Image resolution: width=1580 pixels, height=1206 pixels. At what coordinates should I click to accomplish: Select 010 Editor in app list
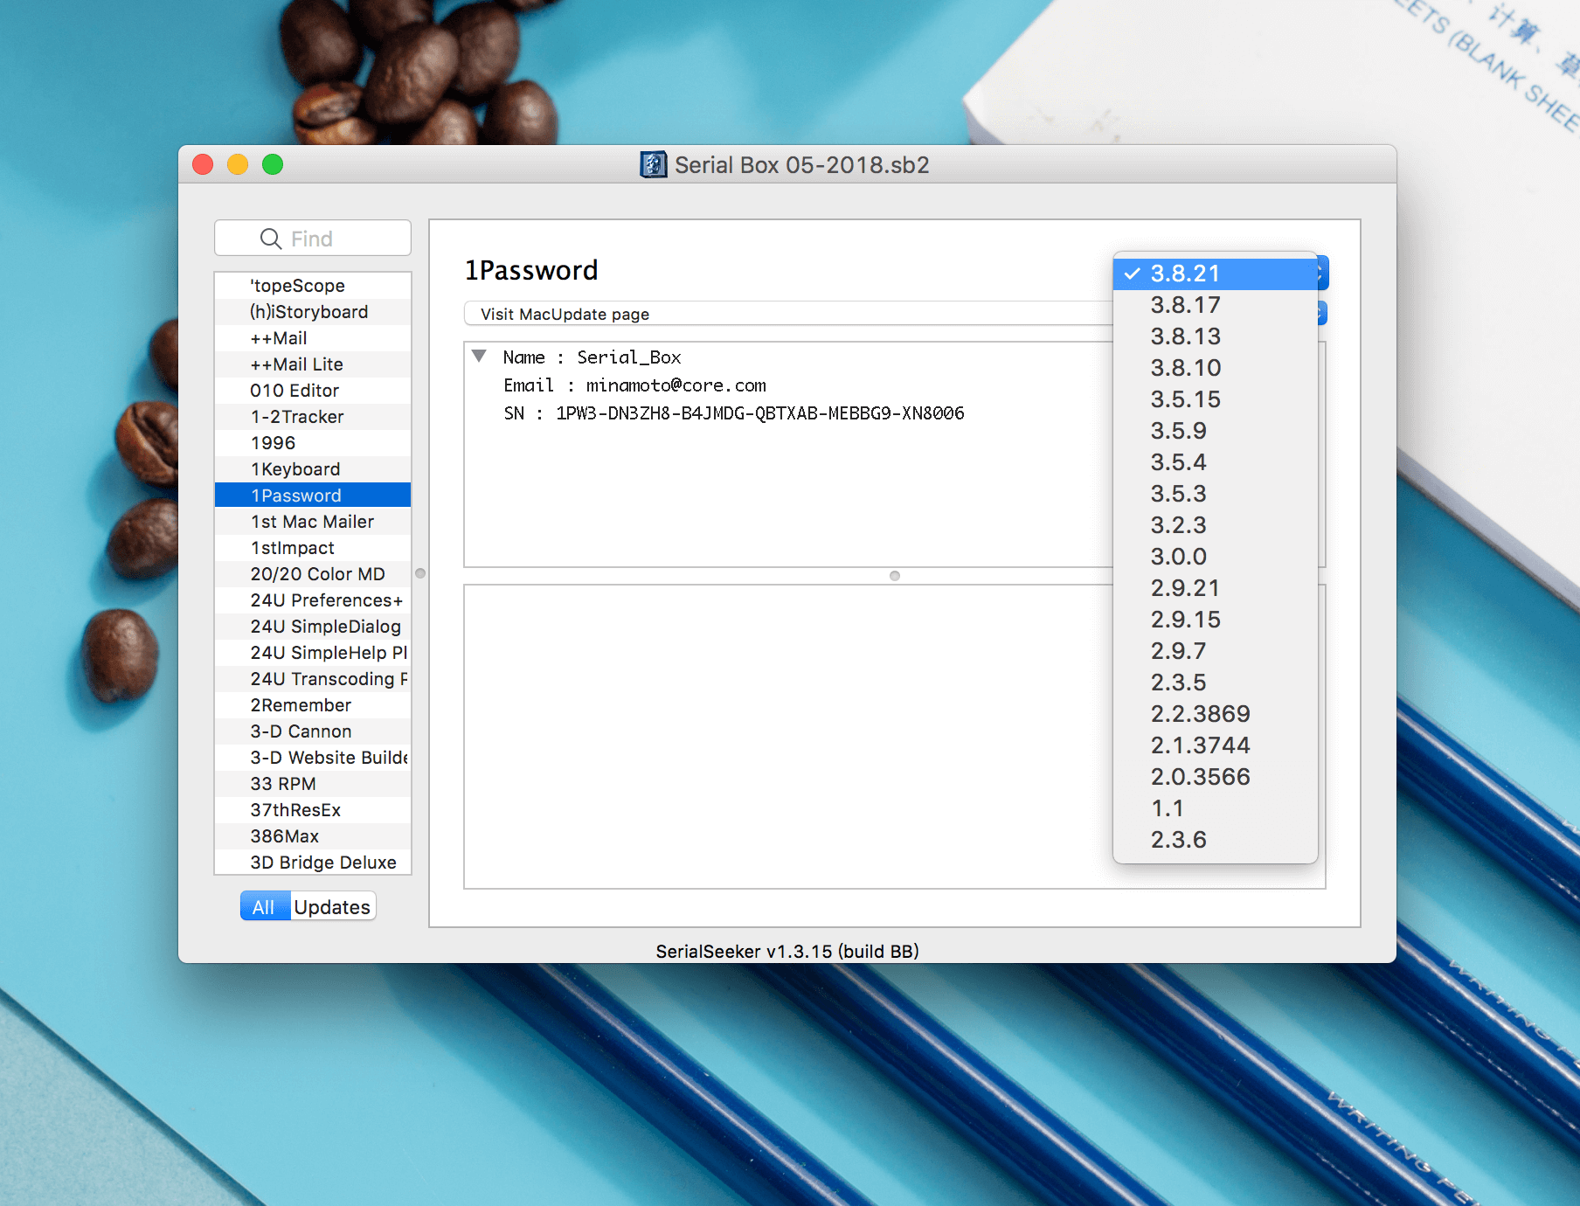[x=313, y=391]
